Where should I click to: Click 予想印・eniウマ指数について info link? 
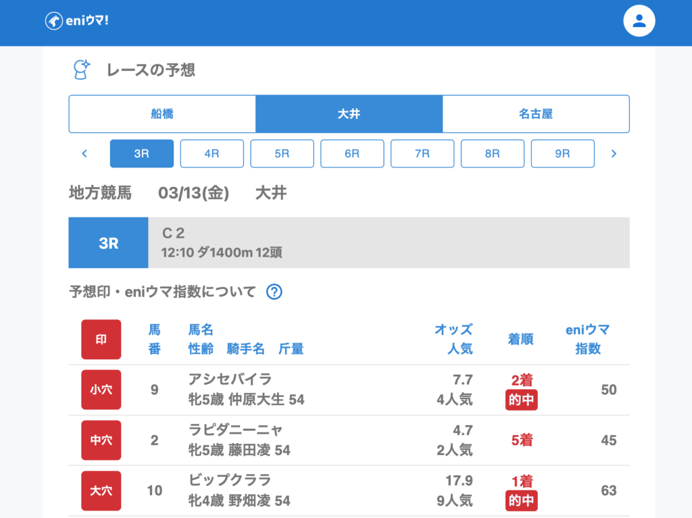162,292
